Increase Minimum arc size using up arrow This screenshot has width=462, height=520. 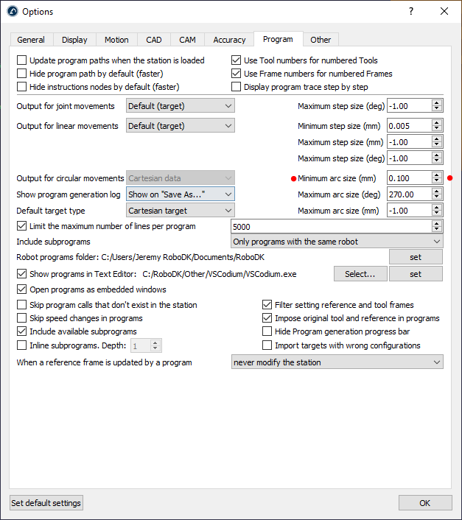click(x=437, y=175)
